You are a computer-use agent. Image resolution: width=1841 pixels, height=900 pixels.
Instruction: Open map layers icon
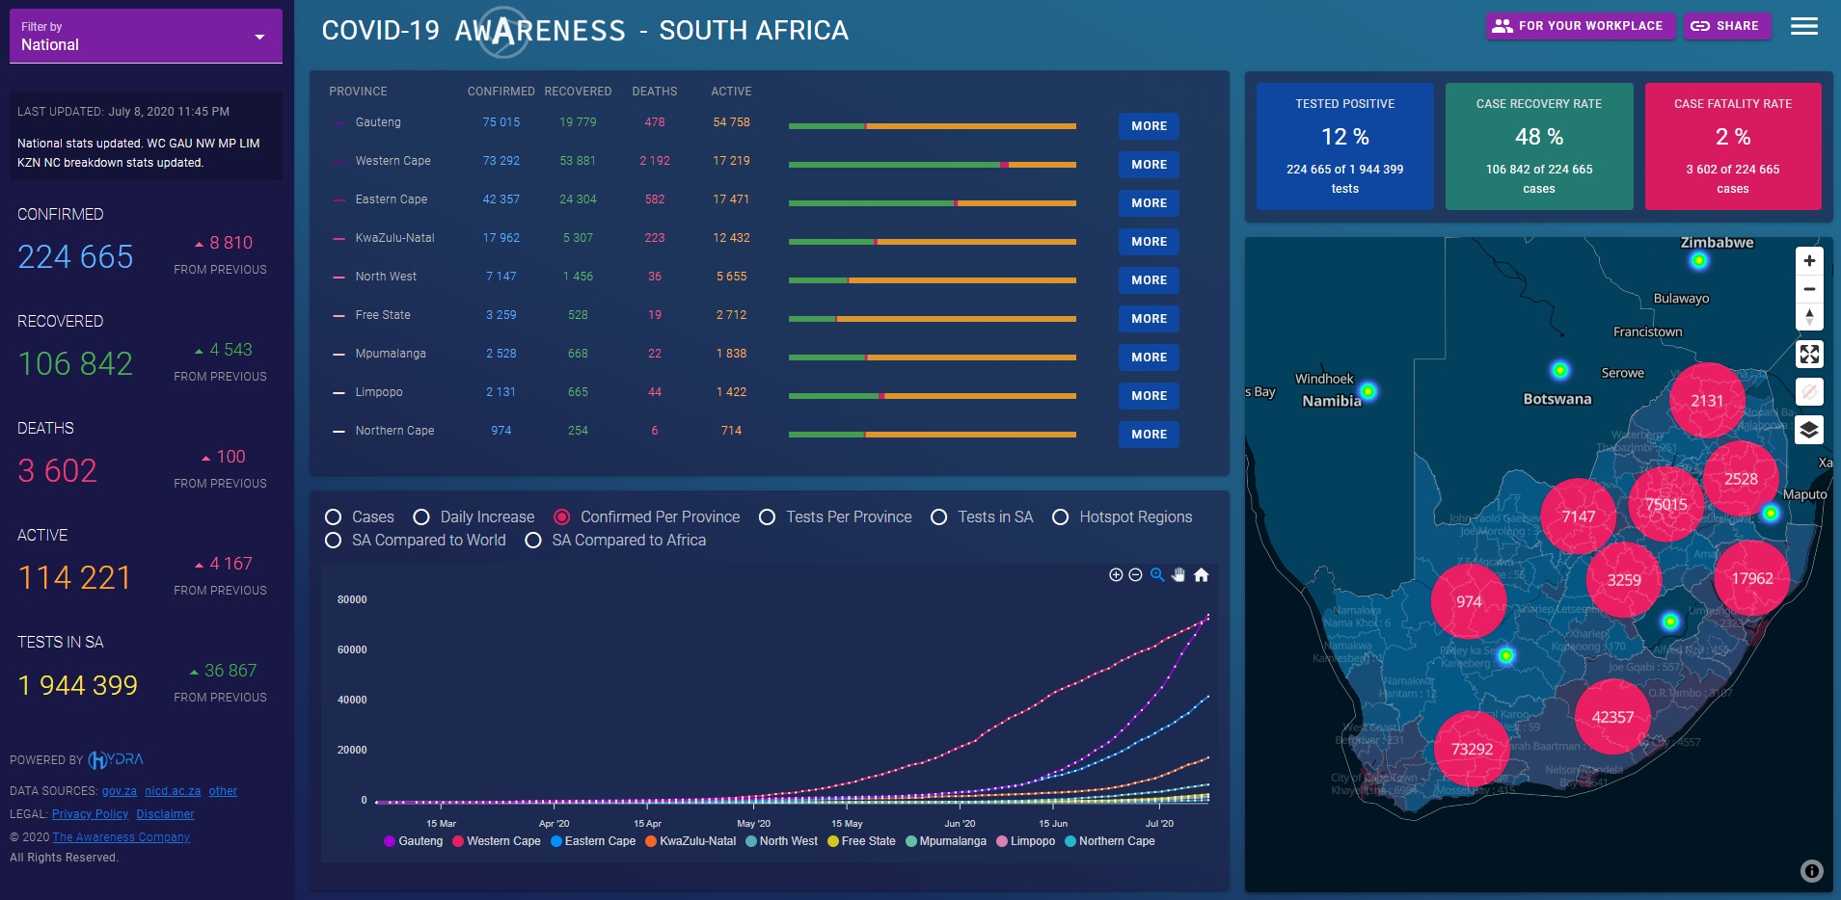(1809, 430)
